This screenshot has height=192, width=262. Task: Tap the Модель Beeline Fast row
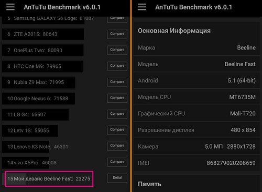tap(197, 64)
